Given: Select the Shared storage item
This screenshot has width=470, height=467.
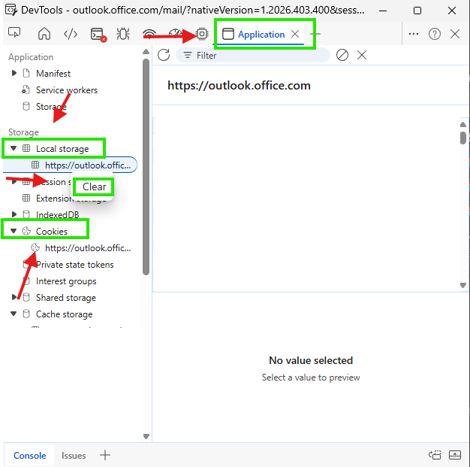Looking at the screenshot, I should coord(65,298).
